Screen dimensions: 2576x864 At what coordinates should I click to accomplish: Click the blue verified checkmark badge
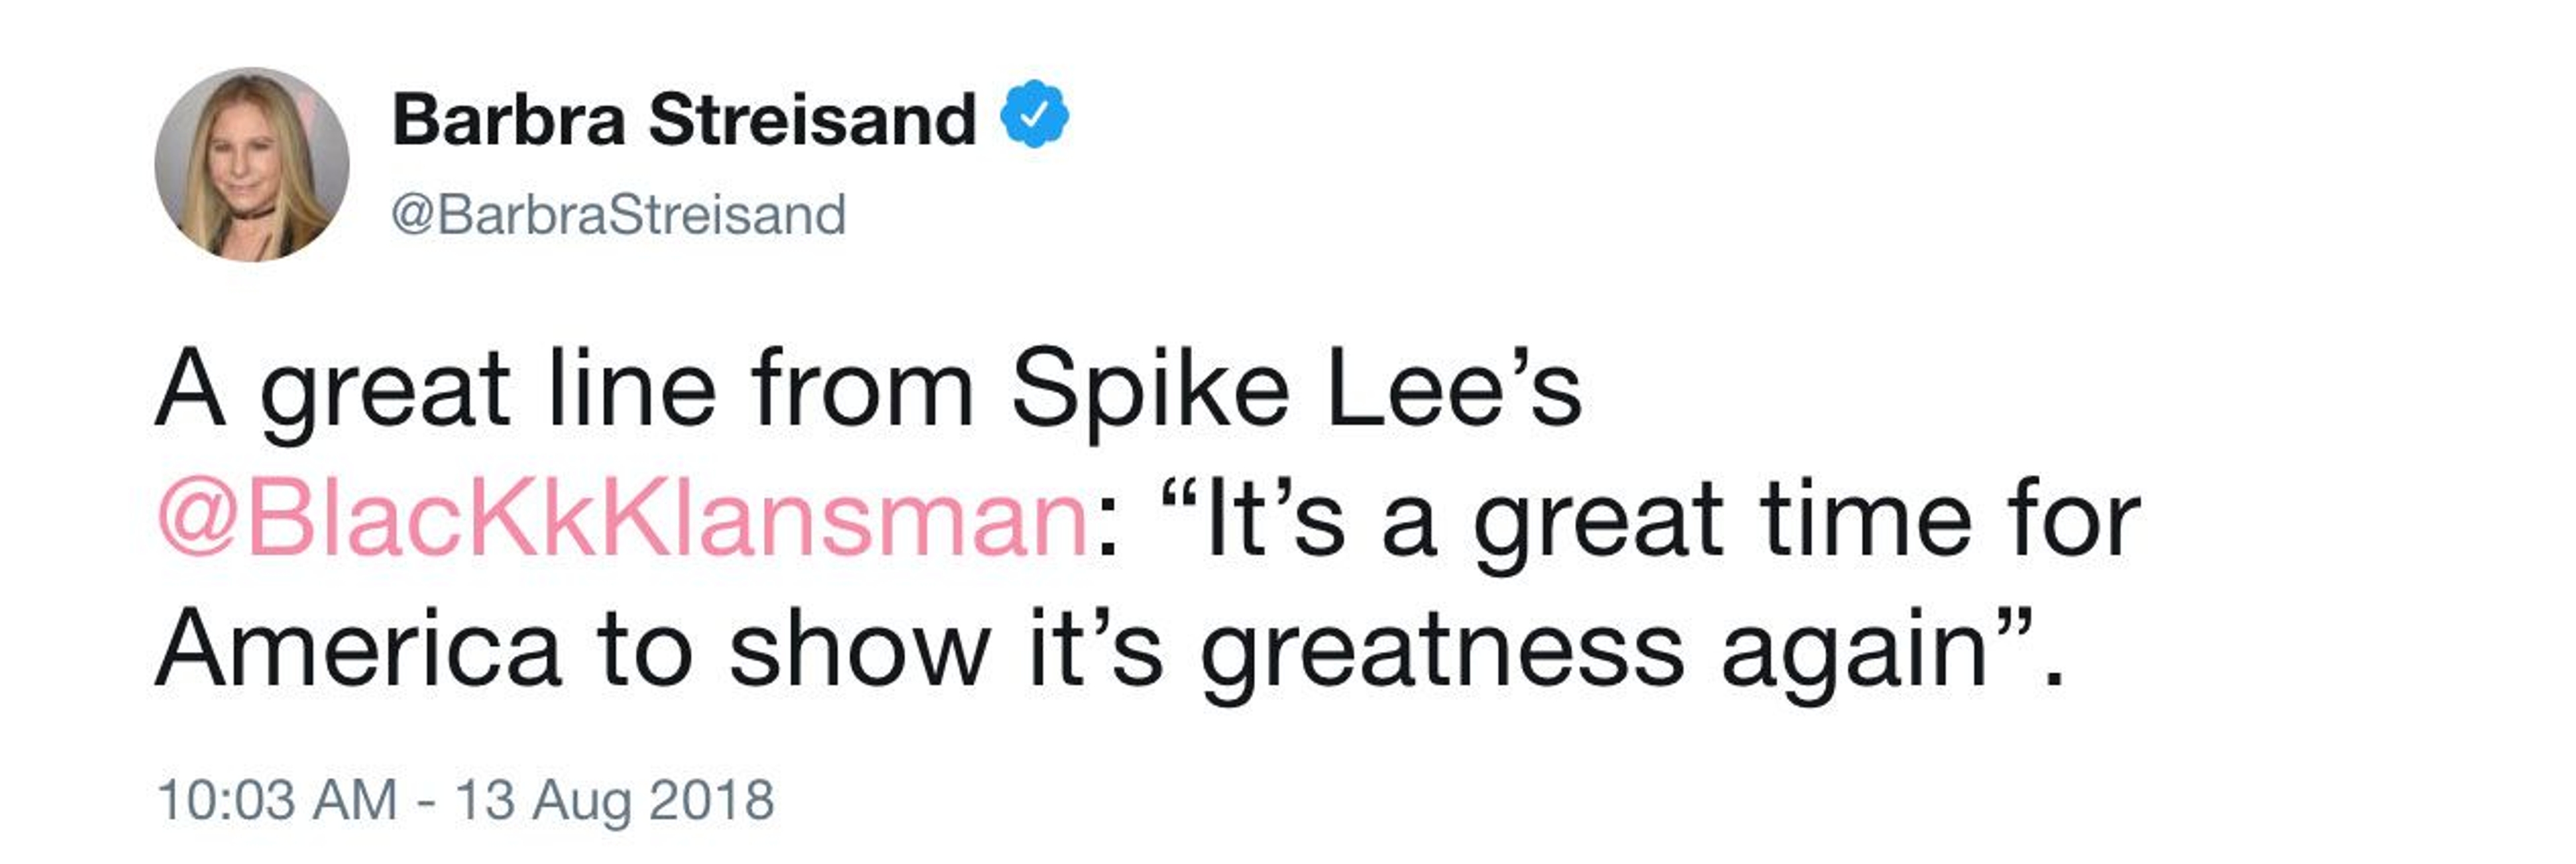click(1035, 115)
